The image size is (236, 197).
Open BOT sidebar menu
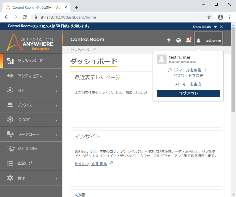point(31,90)
